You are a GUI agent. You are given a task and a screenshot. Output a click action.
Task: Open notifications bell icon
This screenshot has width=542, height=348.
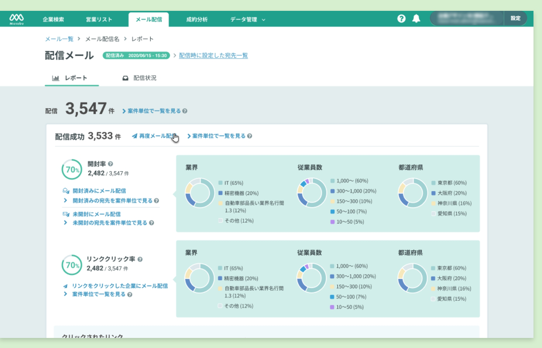pos(416,19)
